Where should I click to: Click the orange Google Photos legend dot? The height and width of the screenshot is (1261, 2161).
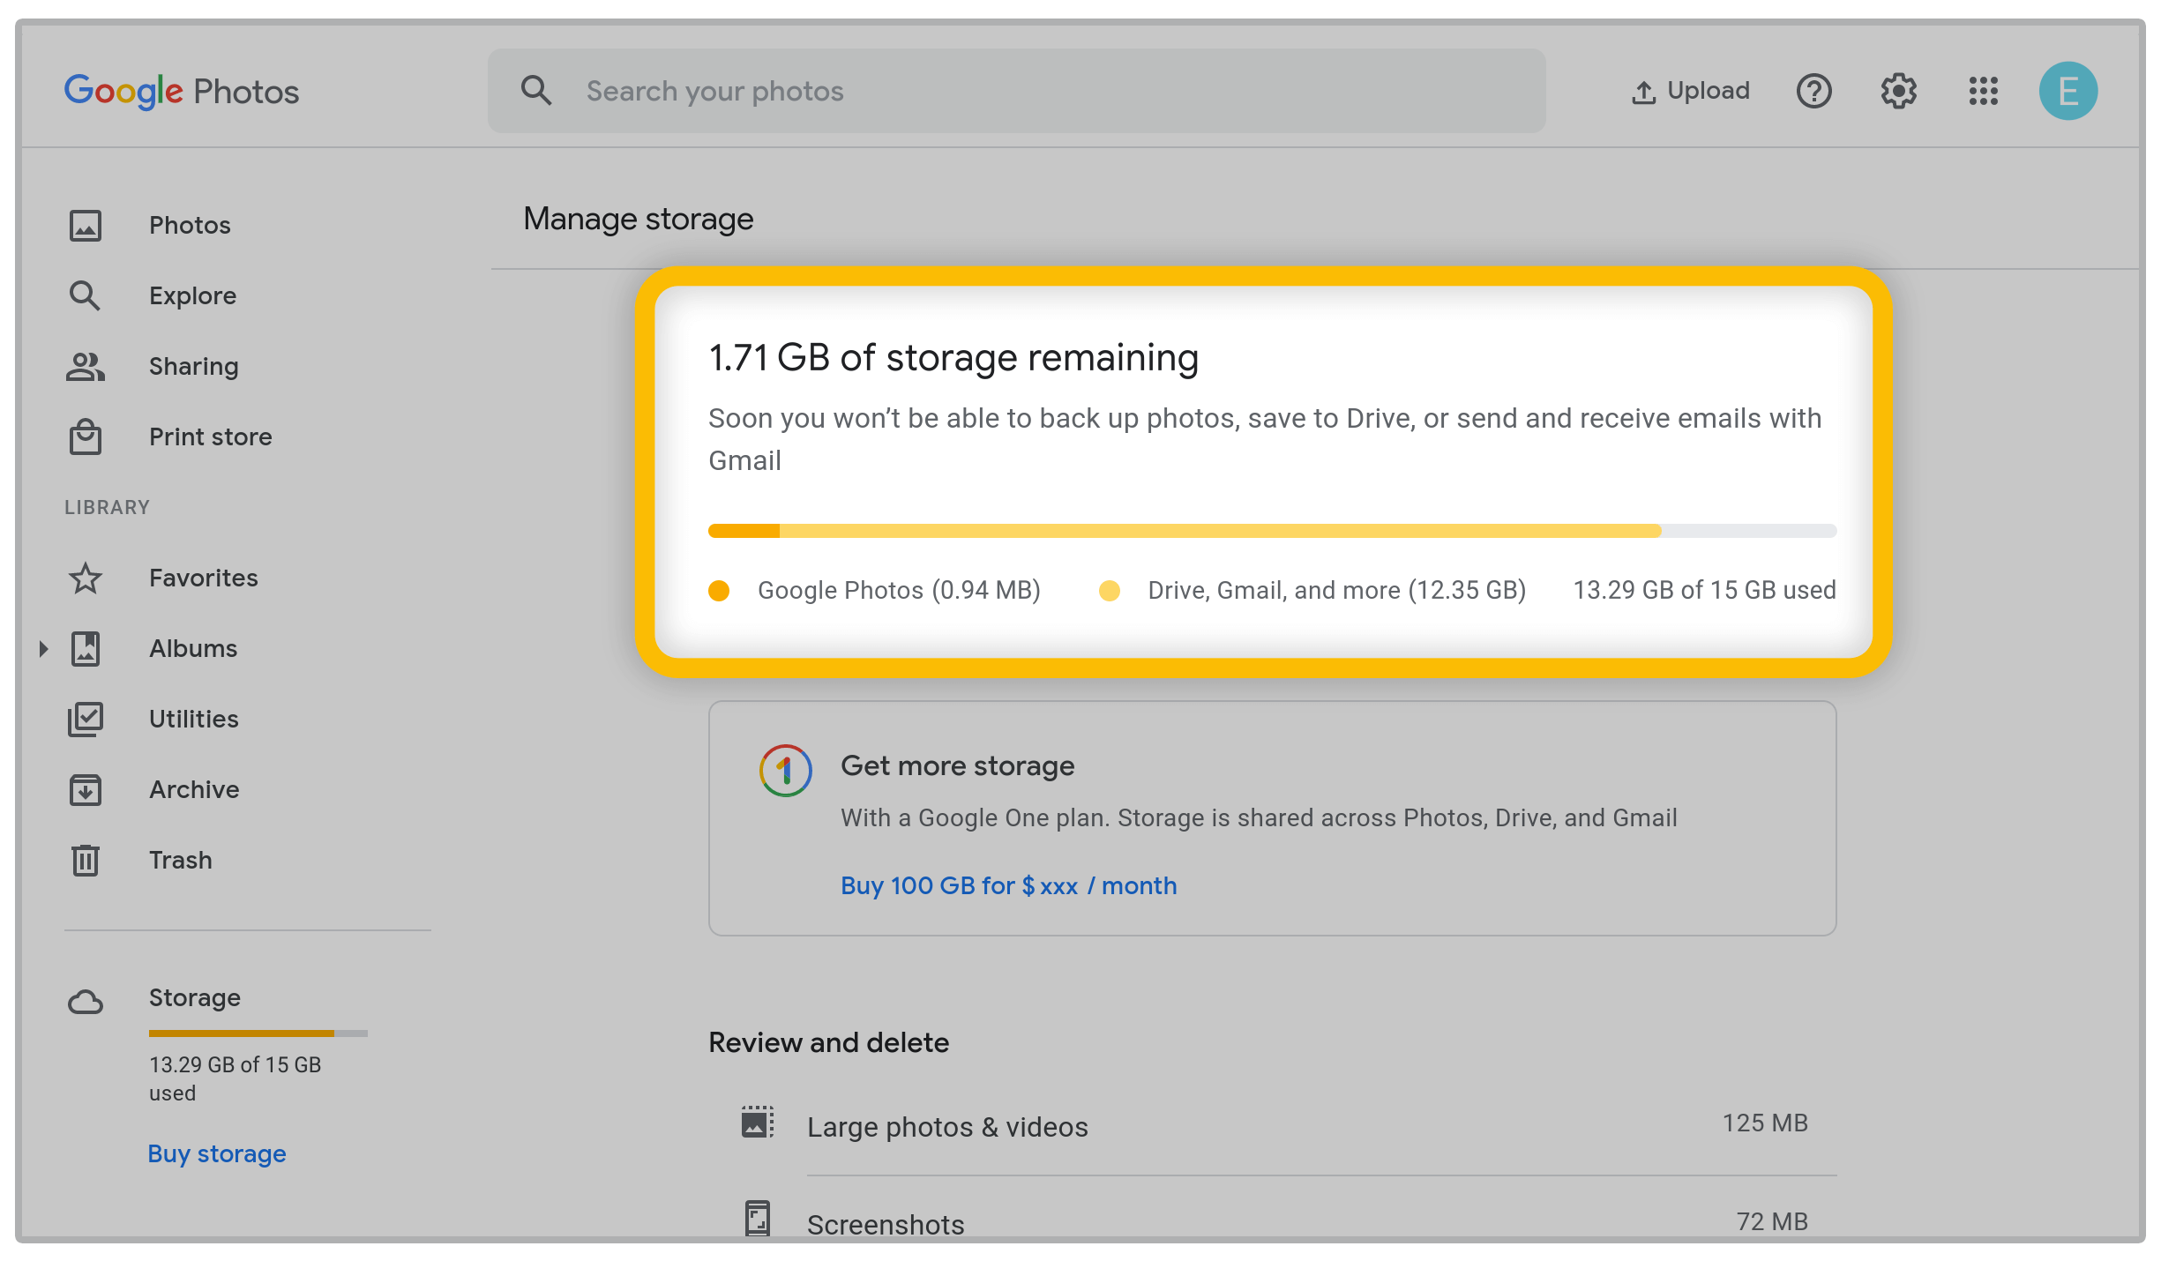719,590
